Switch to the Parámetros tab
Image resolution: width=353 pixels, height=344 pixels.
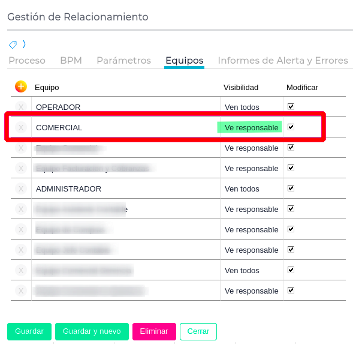123,61
